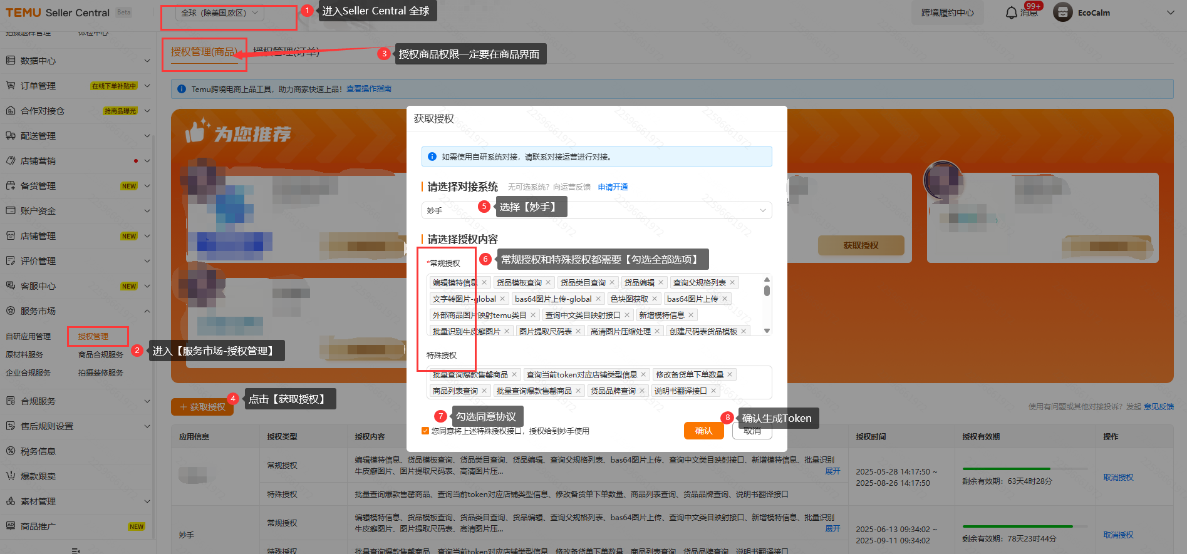Select the 合规服务 icon

tap(11, 401)
